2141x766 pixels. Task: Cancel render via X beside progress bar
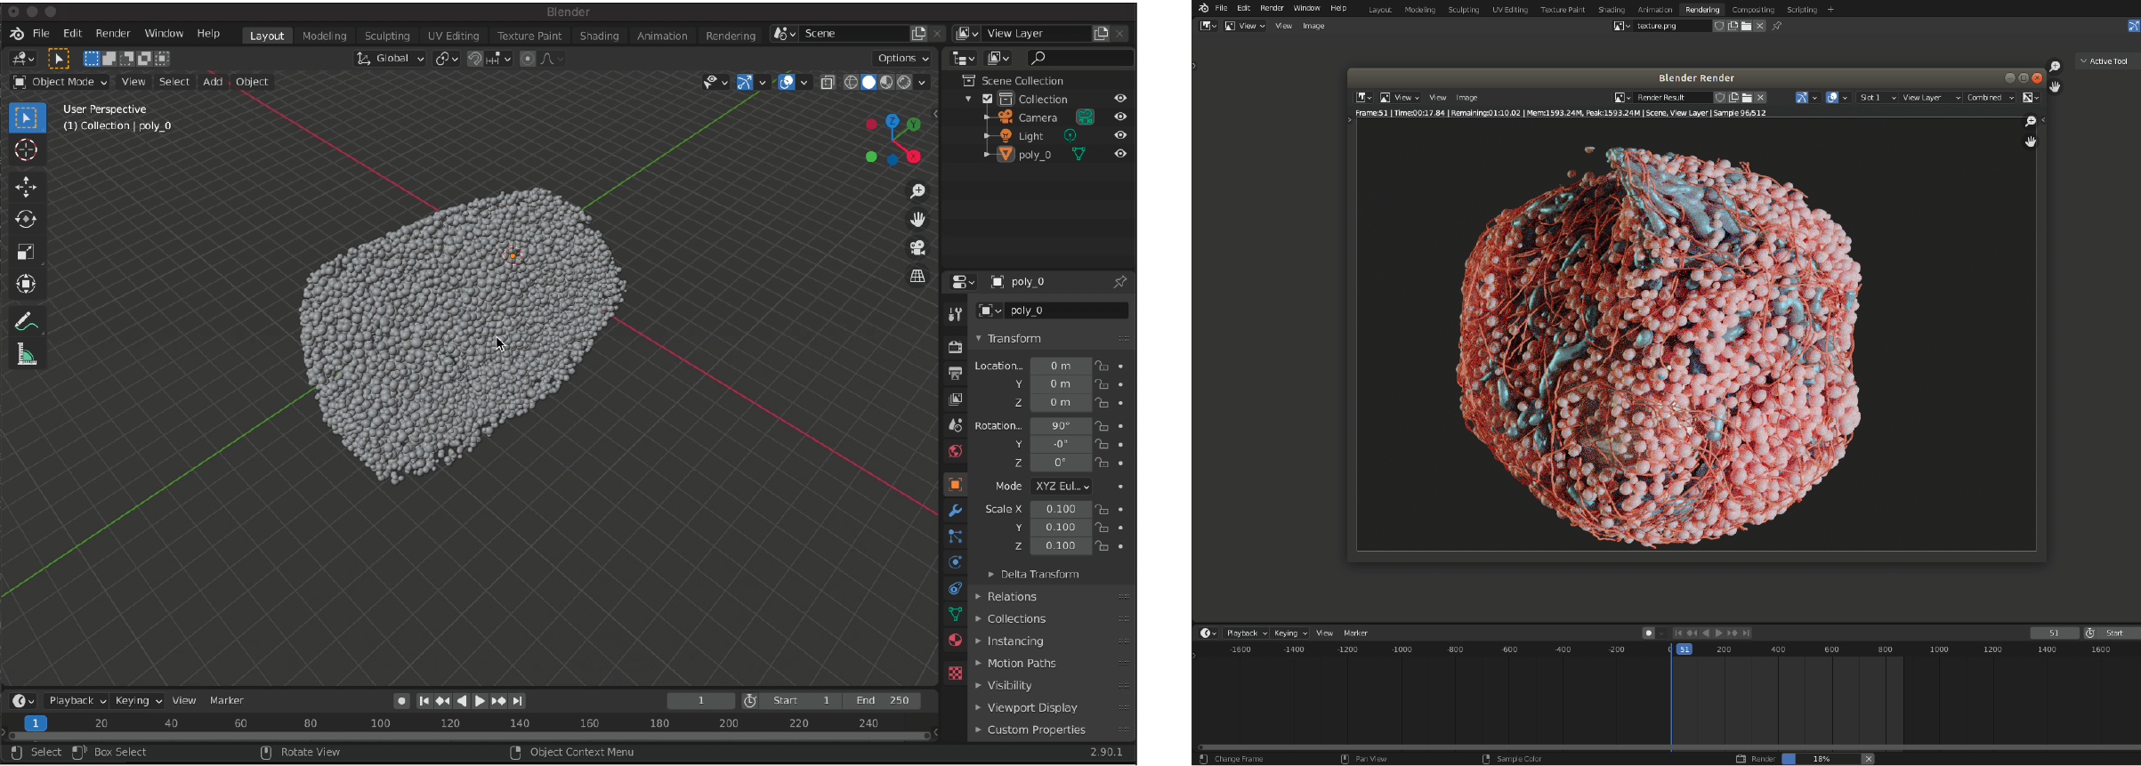pyautogui.click(x=1869, y=759)
